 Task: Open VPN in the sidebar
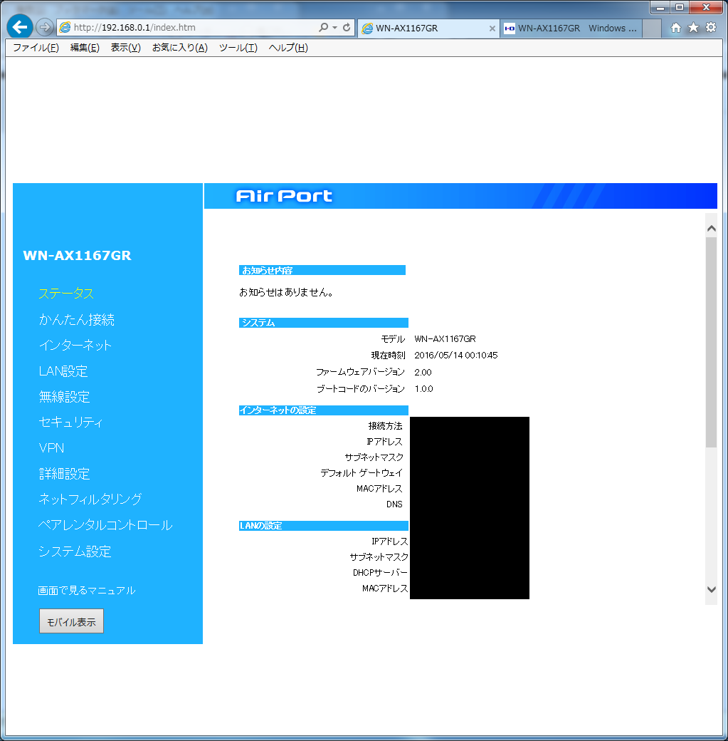click(x=51, y=448)
